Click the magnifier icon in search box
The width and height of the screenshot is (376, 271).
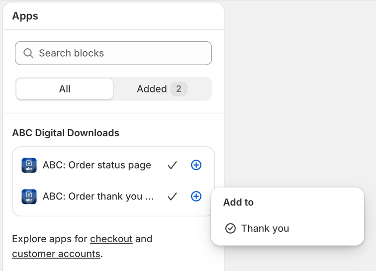tap(28, 53)
